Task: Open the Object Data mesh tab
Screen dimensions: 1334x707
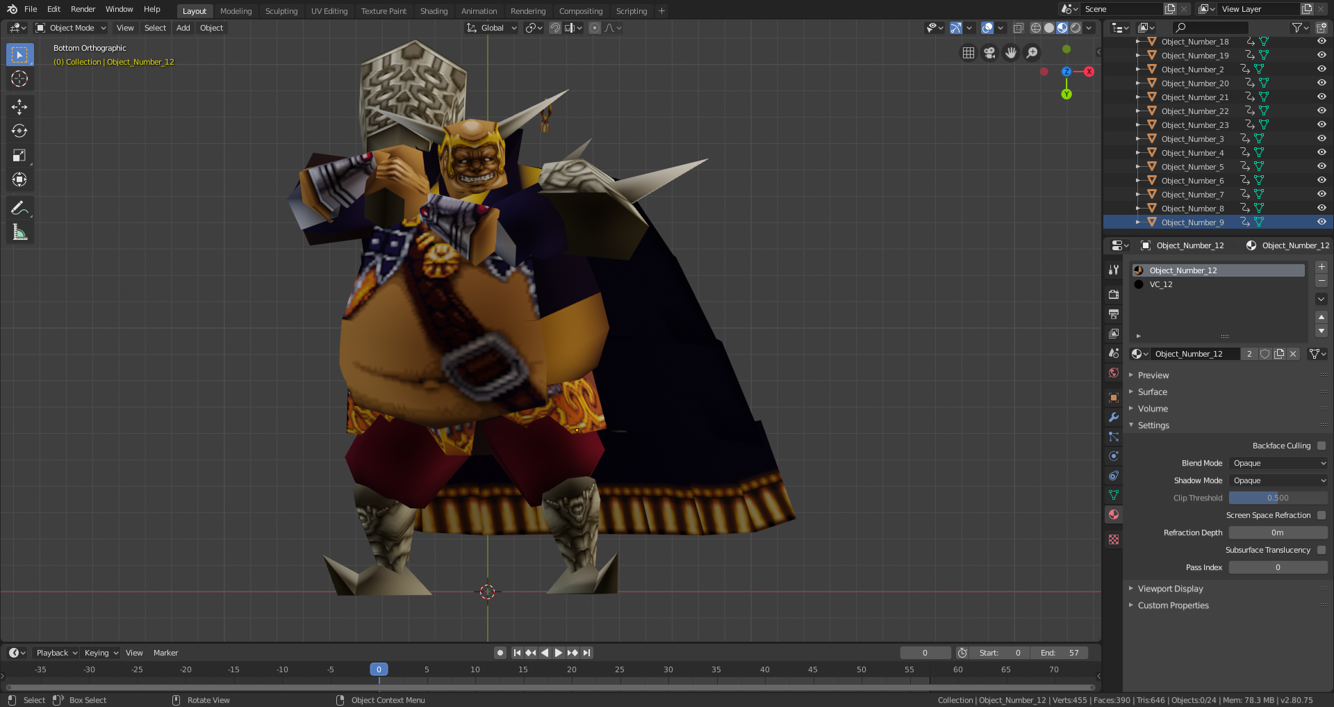Action: [x=1114, y=495]
